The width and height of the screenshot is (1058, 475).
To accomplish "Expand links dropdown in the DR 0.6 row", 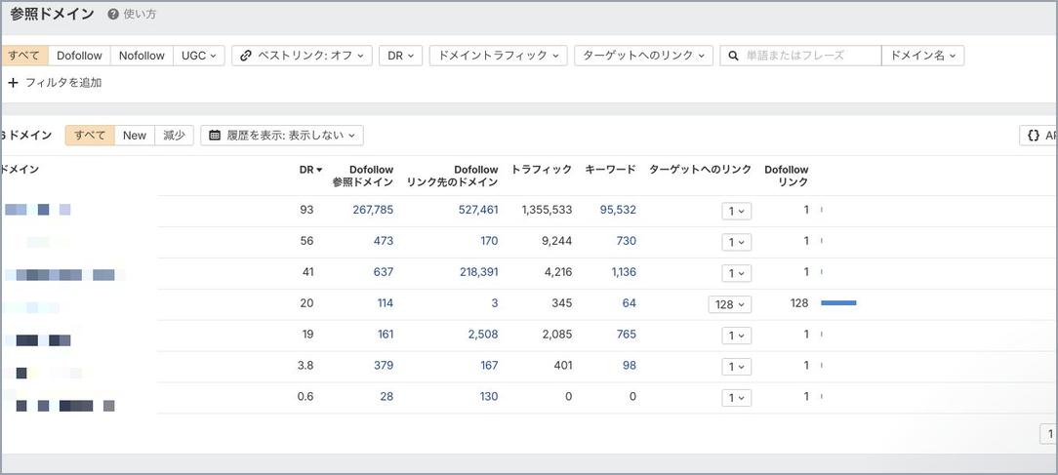I will pos(737,397).
